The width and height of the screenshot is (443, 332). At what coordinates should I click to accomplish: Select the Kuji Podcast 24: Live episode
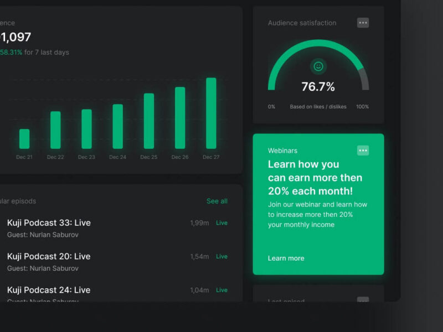[x=49, y=290]
